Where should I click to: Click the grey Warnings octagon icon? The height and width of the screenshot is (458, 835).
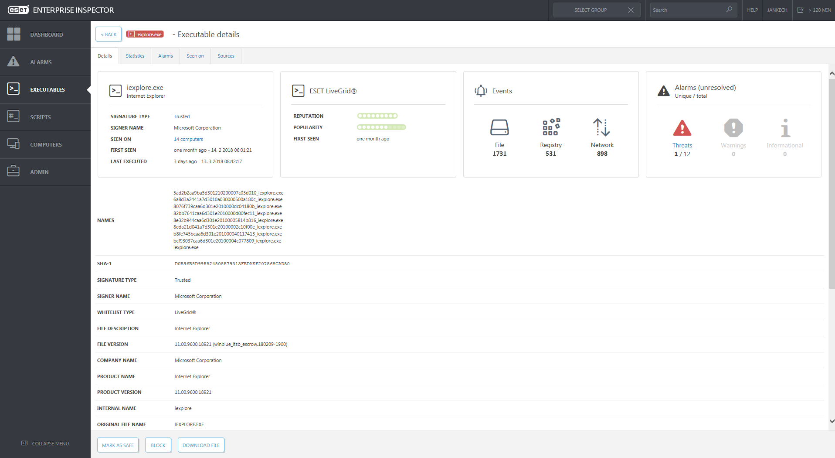[x=733, y=128]
